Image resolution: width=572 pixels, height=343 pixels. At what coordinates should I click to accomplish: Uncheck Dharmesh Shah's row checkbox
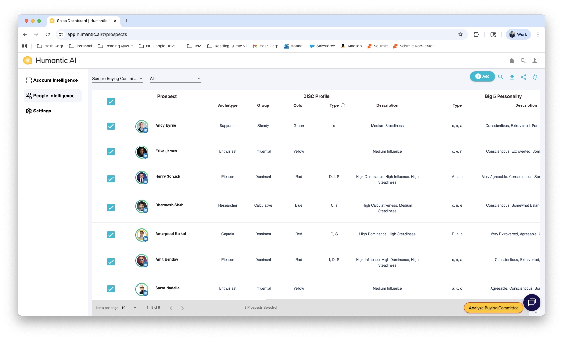click(111, 208)
